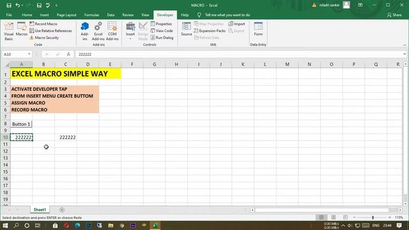This screenshot has width=409, height=230.
Task: Click the horizontal scrollbar
Action: pyautogui.click(x=322, y=210)
